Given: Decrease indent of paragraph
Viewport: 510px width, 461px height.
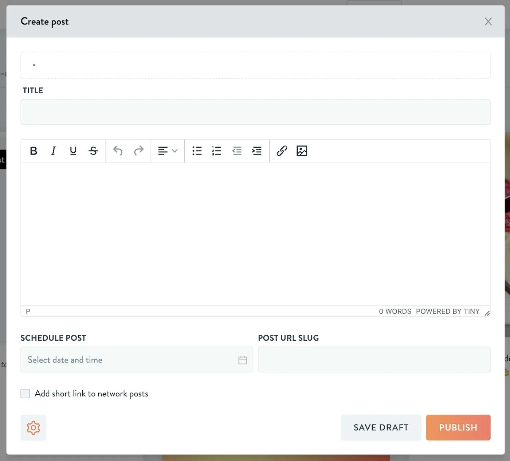Looking at the screenshot, I should point(237,151).
